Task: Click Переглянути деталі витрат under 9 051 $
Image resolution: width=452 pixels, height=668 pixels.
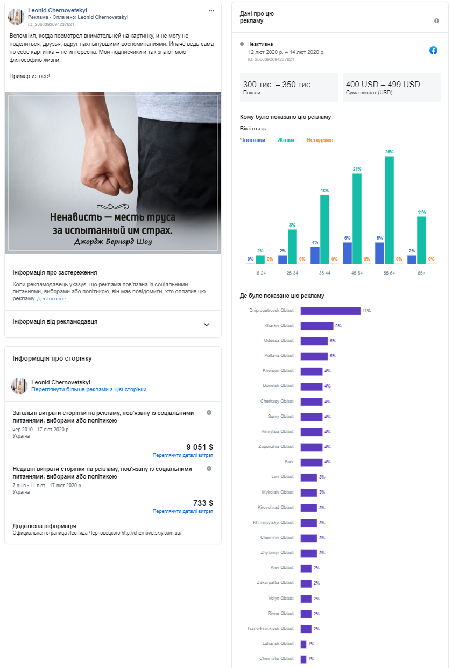Action: coord(182,455)
